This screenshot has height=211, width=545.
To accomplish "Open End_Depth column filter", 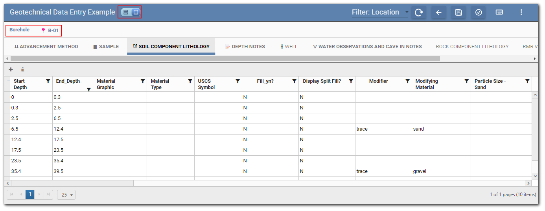I will [88, 89].
